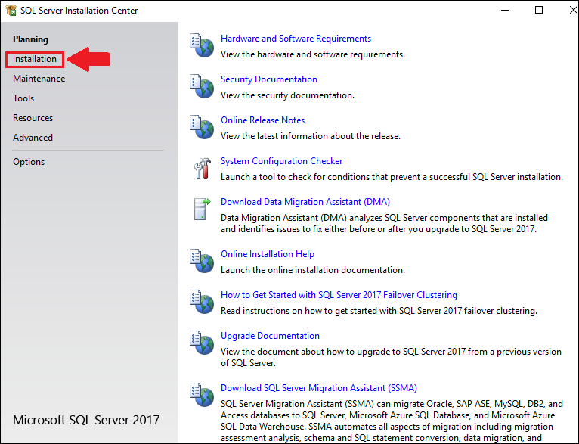Switch to the Installation page
The height and width of the screenshot is (444, 579).
(35, 59)
